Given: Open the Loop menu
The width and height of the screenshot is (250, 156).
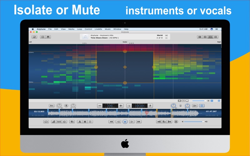Looking at the screenshot, I should coord(80,29).
